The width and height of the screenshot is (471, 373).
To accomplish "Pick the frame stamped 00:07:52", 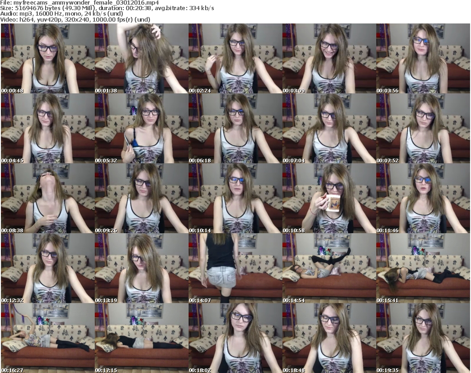I will (x=423, y=128).
